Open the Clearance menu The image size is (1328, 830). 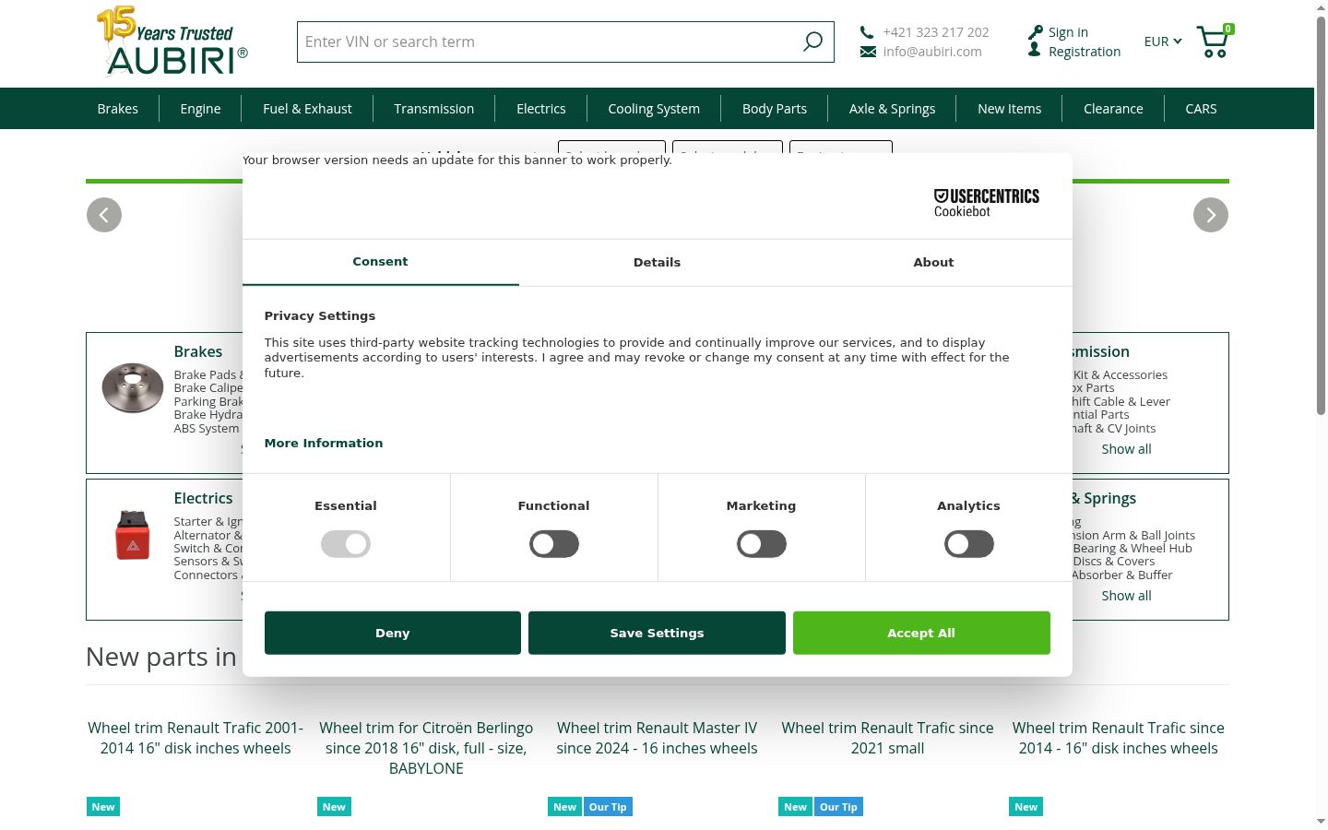[1113, 109]
